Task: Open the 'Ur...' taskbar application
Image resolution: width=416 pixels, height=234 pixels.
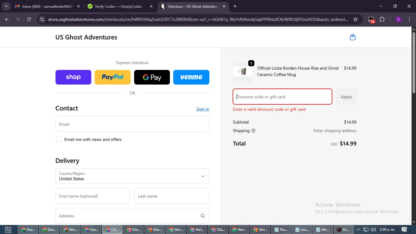Action: [344, 230]
